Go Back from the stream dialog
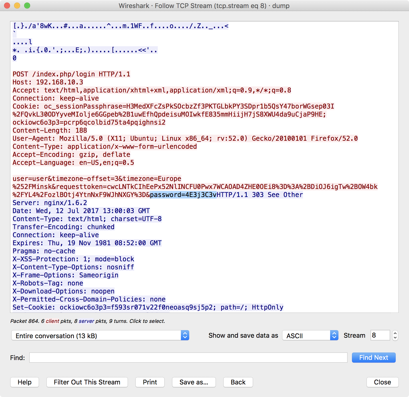409x397 pixels. [x=238, y=382]
